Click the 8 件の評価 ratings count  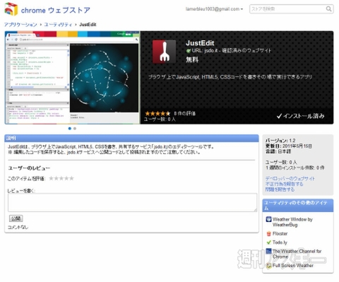coord(185,113)
